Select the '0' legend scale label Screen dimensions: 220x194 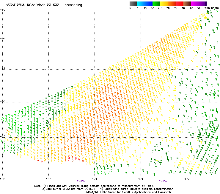click(x=130, y=8)
